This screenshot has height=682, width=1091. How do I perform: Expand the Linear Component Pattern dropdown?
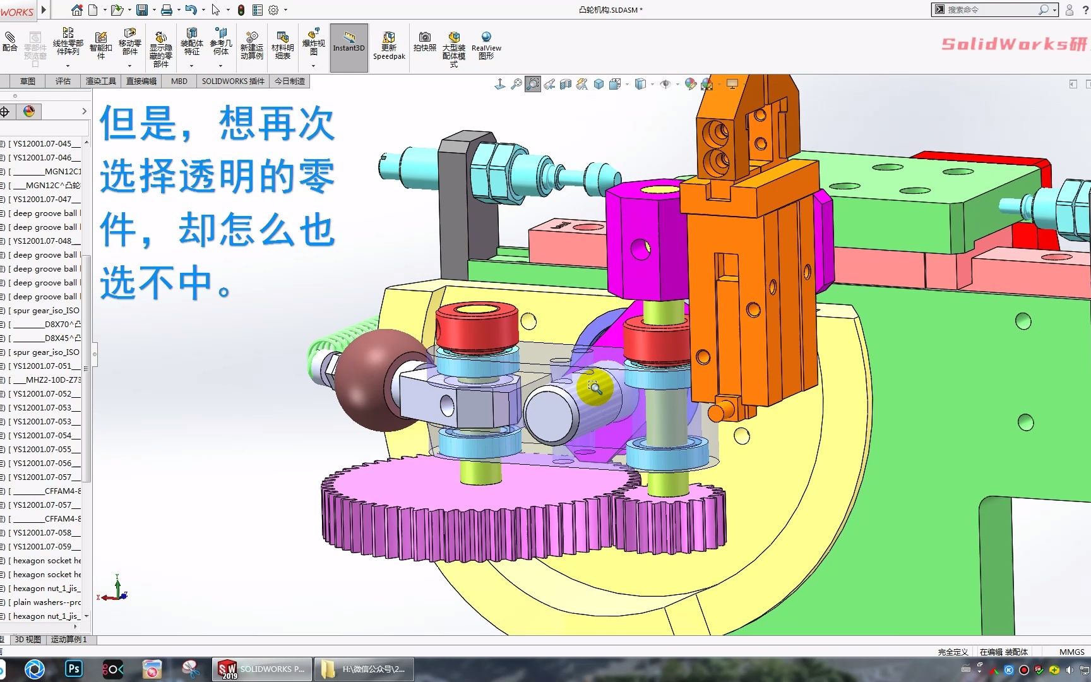tap(68, 65)
